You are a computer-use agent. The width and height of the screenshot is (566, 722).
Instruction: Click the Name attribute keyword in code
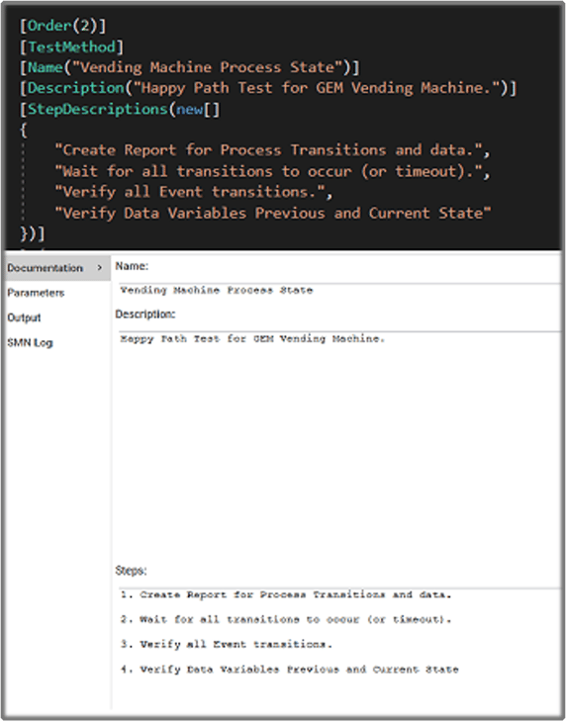(x=46, y=67)
